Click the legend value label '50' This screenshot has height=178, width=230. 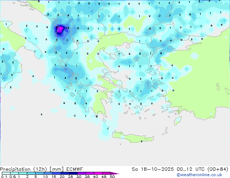point(112,177)
